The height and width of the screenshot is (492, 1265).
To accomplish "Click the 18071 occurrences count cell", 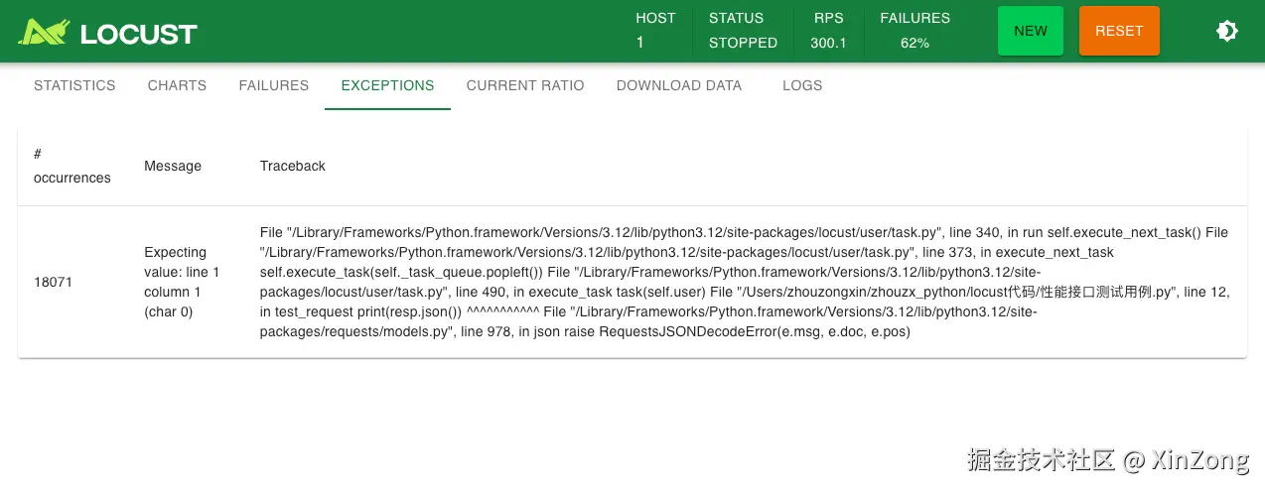I will click(54, 282).
